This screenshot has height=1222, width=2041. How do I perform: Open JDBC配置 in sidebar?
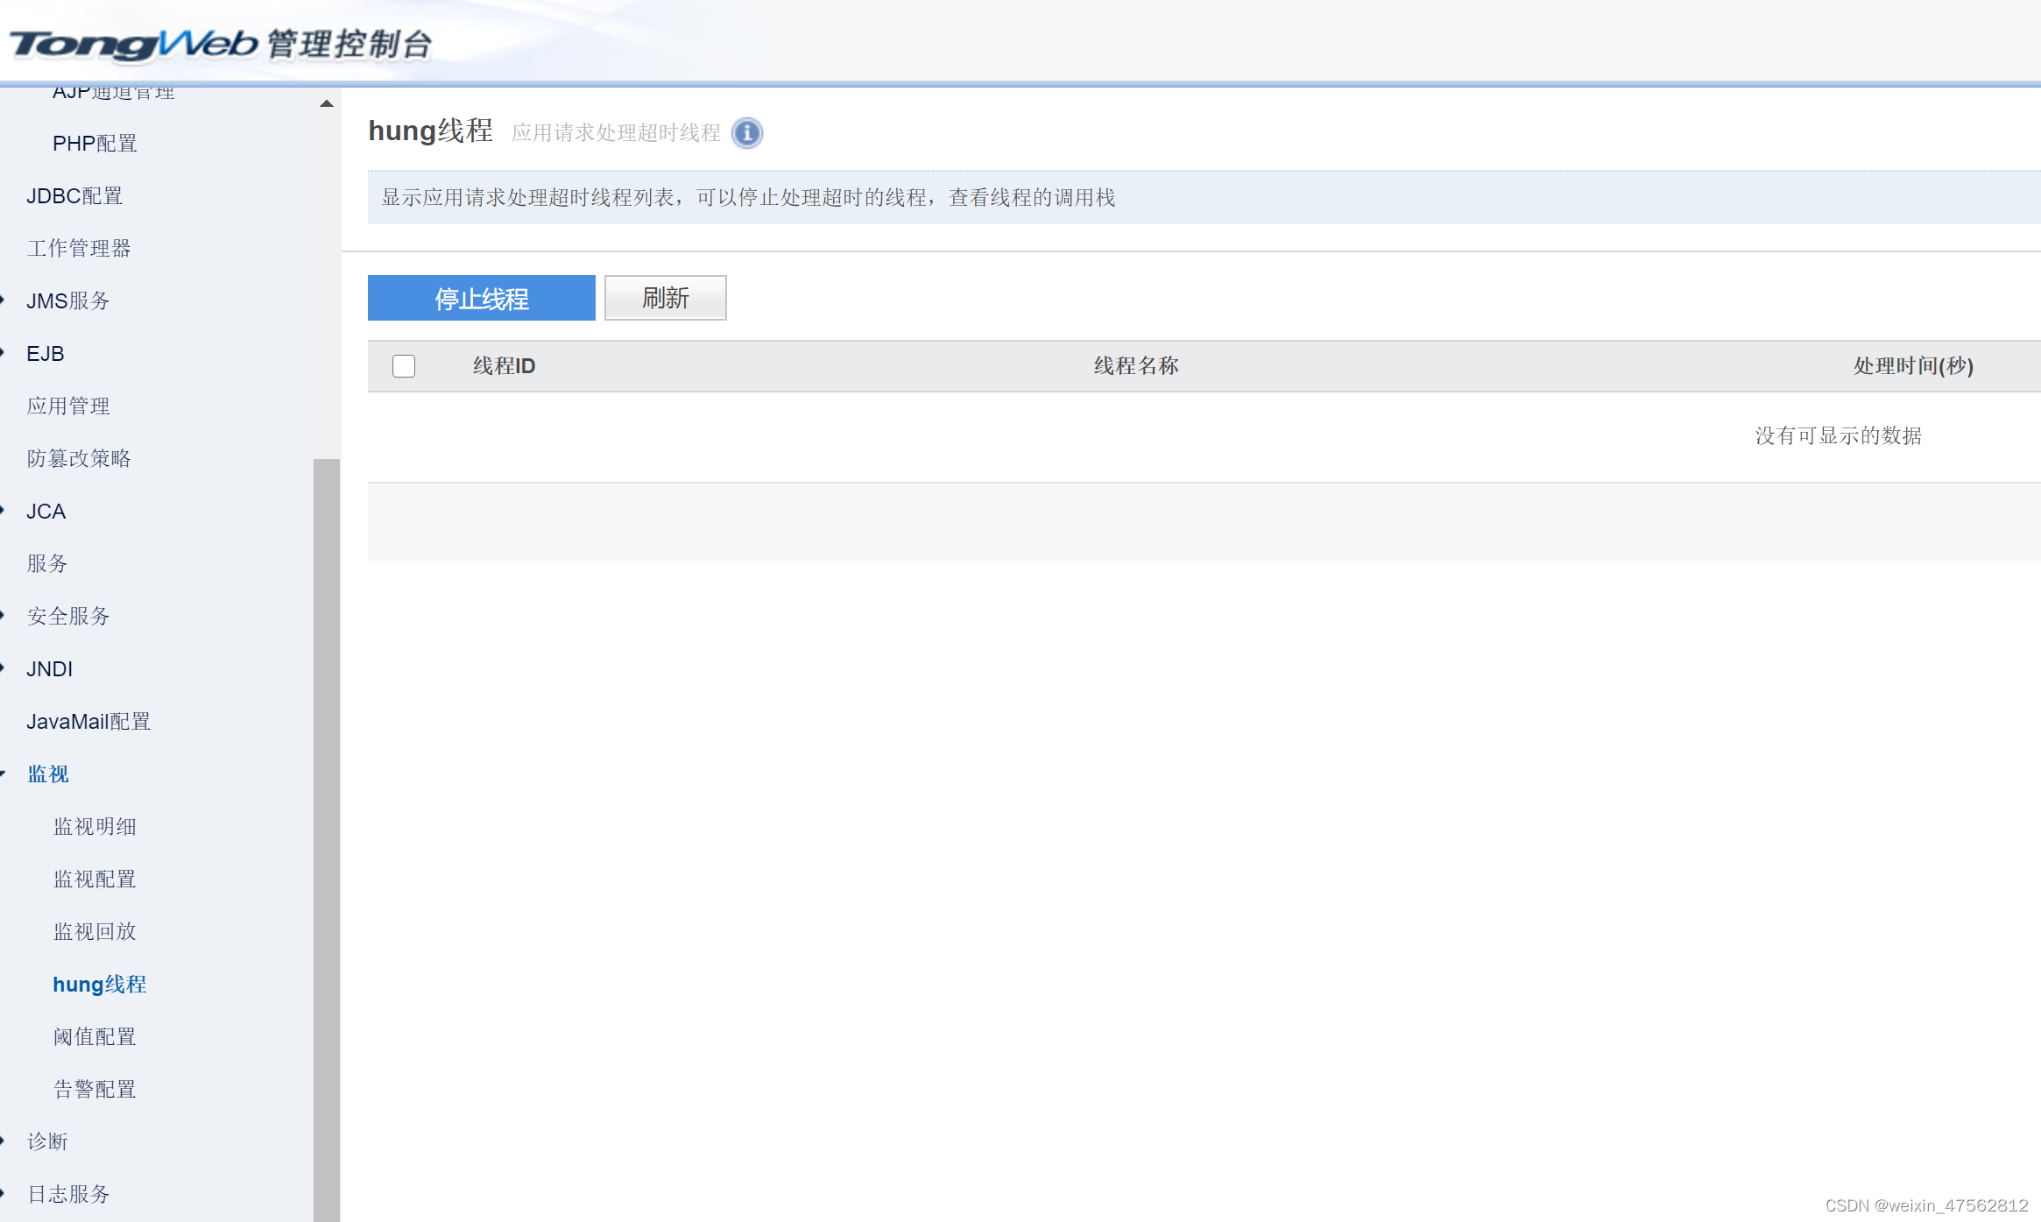point(74,195)
